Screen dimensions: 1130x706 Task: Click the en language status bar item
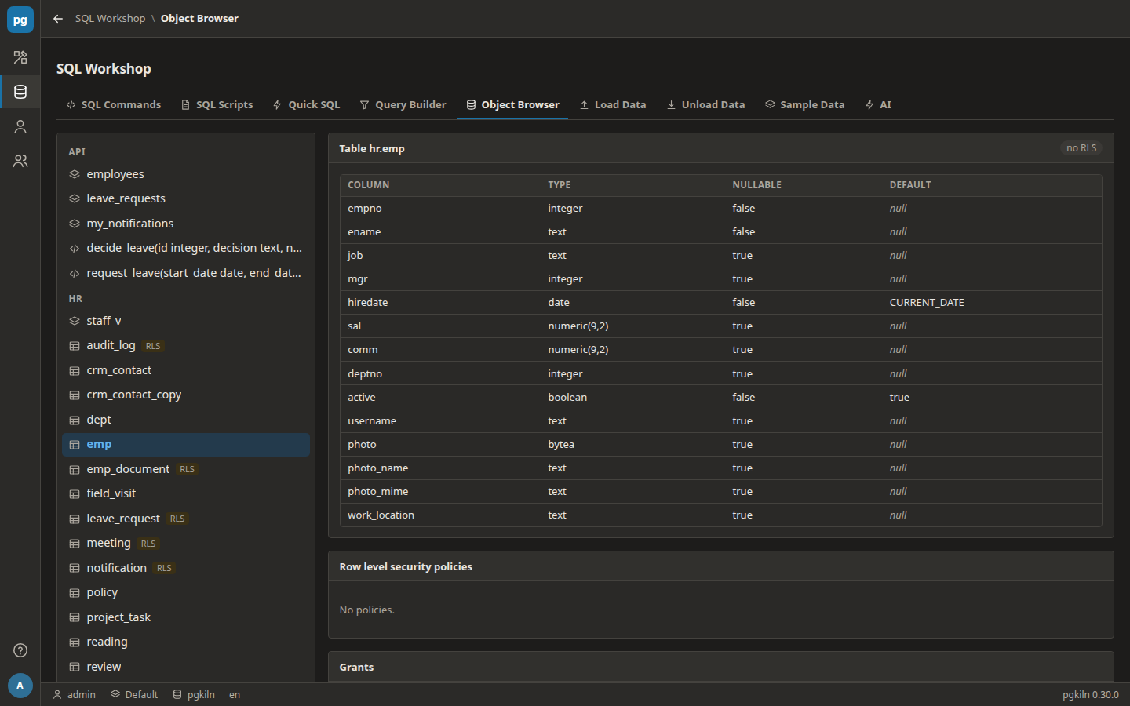click(x=235, y=695)
